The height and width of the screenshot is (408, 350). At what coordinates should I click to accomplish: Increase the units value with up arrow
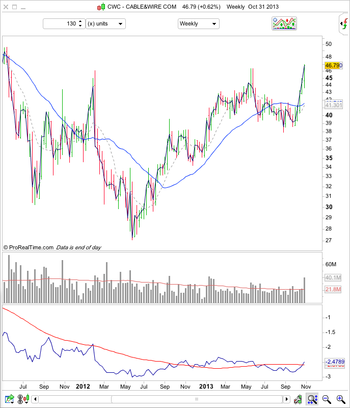point(80,21)
